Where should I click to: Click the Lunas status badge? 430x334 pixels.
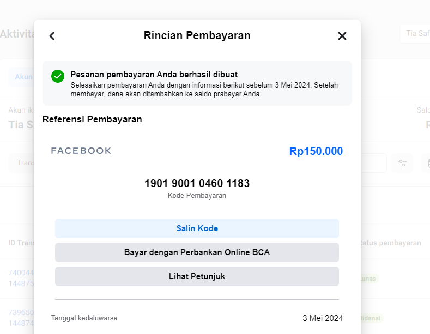370,278
